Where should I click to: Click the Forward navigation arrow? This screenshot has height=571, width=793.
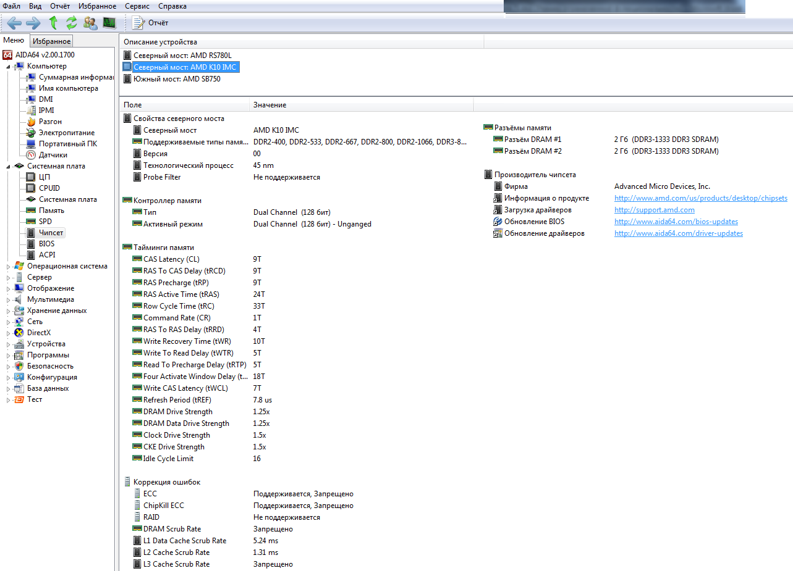(x=33, y=23)
